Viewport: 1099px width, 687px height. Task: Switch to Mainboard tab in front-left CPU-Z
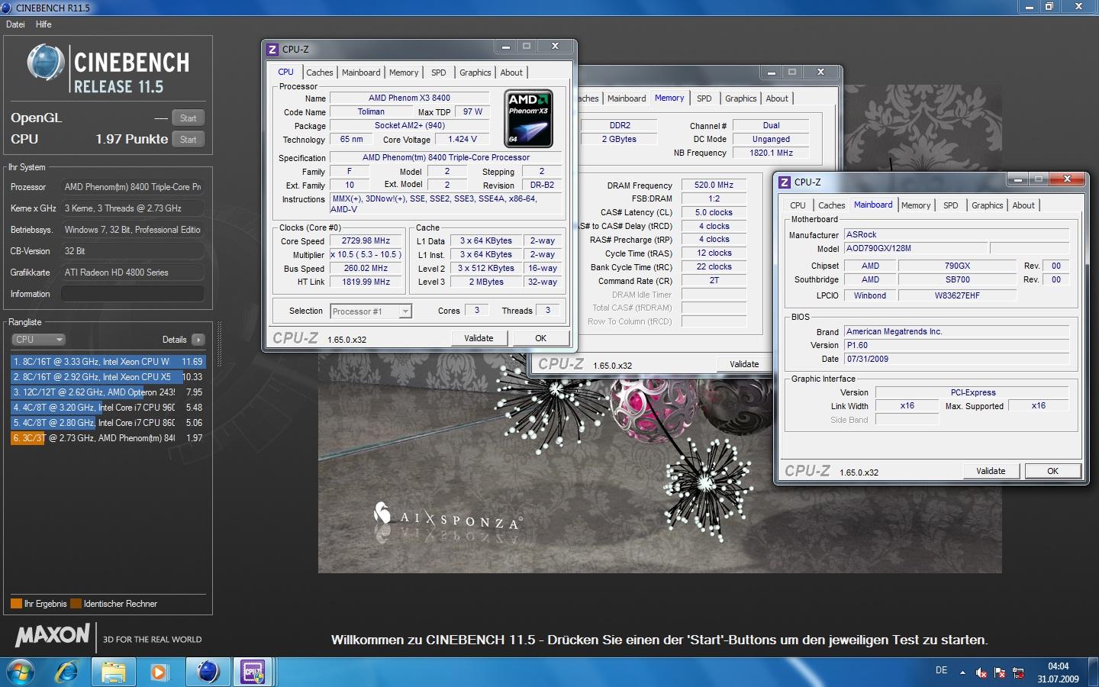pos(361,73)
